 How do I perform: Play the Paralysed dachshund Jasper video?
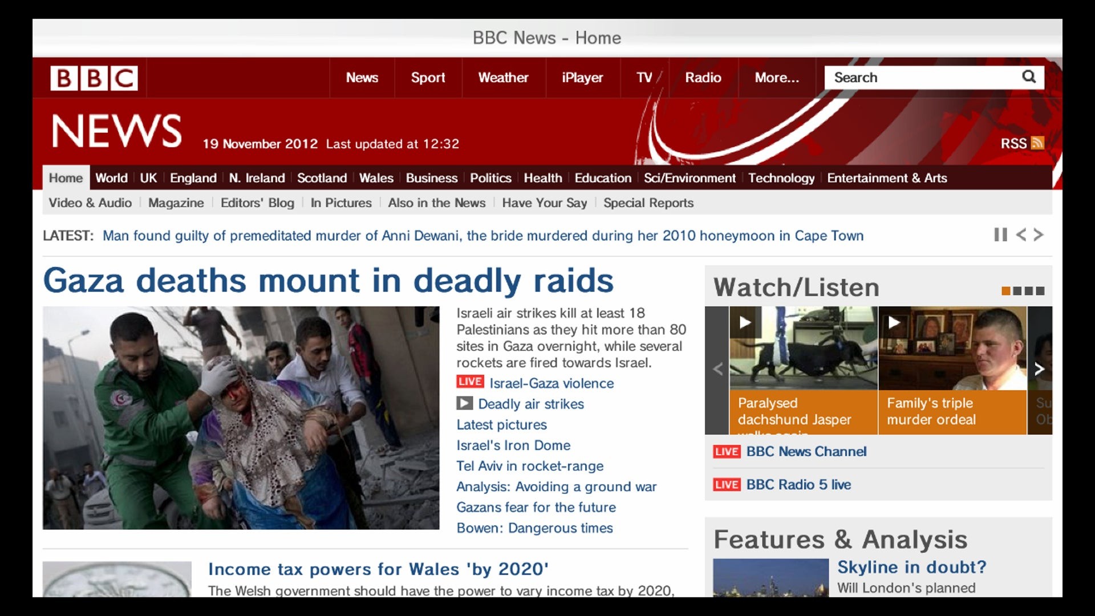(x=745, y=322)
